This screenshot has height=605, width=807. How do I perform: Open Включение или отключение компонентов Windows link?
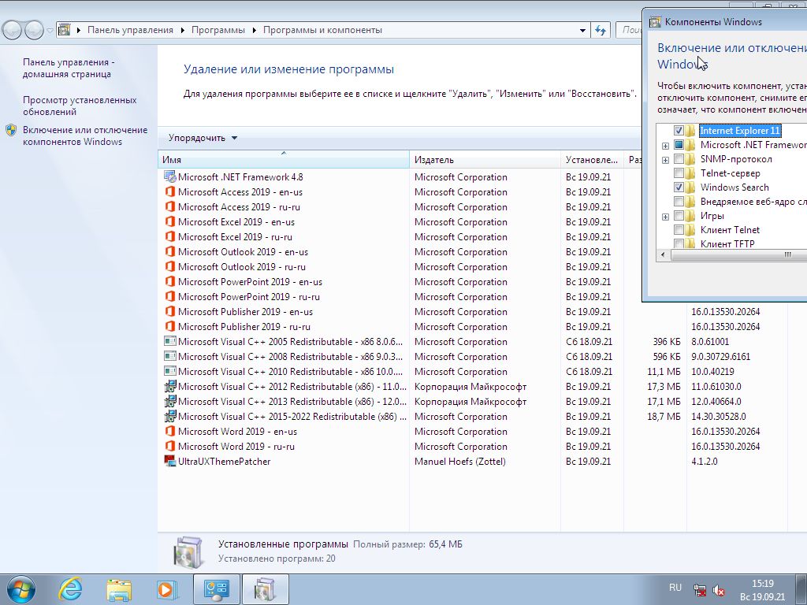click(x=85, y=135)
